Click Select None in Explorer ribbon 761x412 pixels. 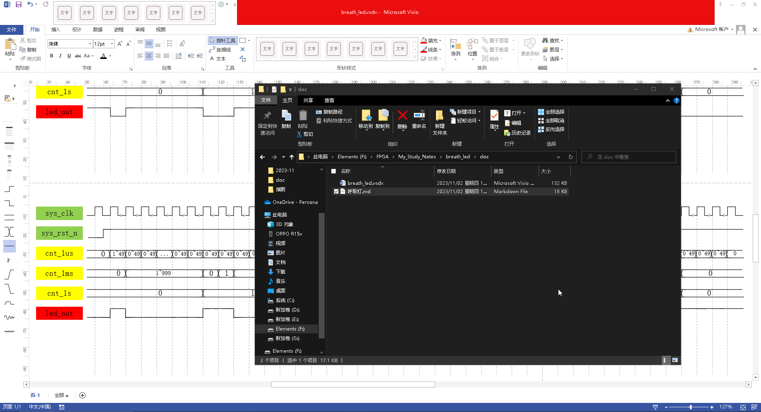pos(551,121)
